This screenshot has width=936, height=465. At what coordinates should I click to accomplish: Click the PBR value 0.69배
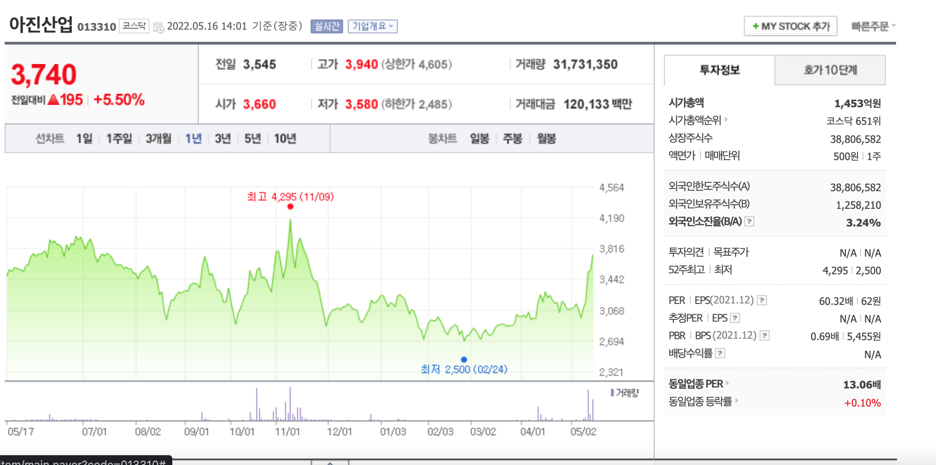coord(825,336)
